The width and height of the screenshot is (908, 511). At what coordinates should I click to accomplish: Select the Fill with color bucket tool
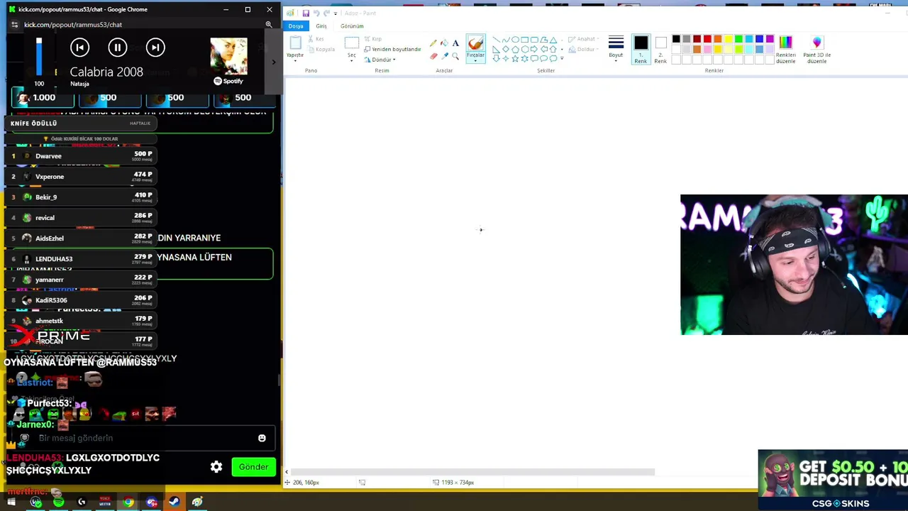(444, 43)
